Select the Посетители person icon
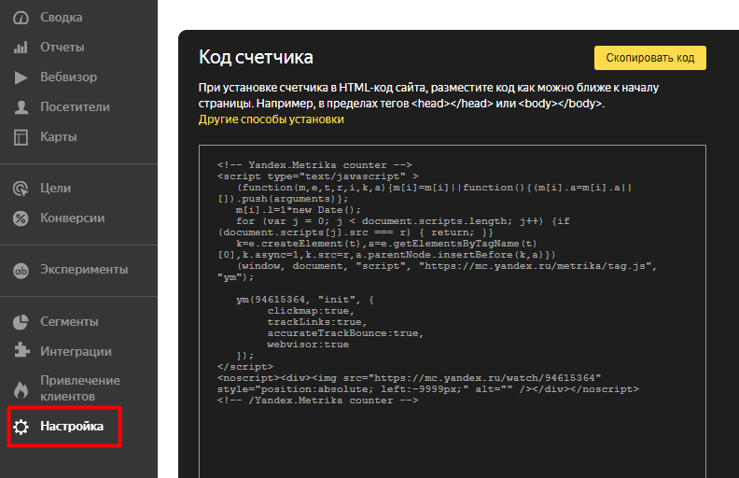739x478 pixels. coord(21,107)
